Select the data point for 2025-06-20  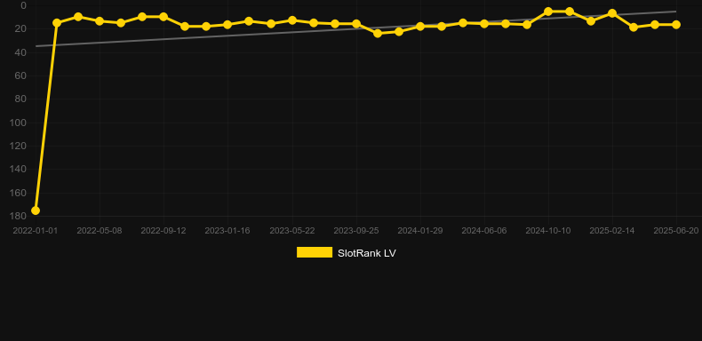(676, 24)
